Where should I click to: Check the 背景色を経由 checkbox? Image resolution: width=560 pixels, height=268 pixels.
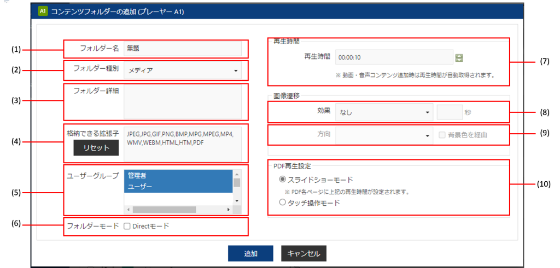click(442, 135)
